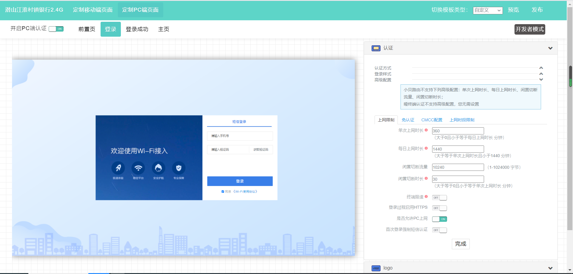This screenshot has height=274, width=573.
Task: Click the scrollbar down arrow
Action: pos(570,270)
